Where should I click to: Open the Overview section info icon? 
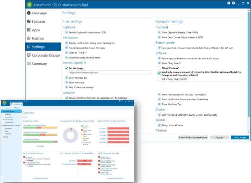[x=29, y=13]
